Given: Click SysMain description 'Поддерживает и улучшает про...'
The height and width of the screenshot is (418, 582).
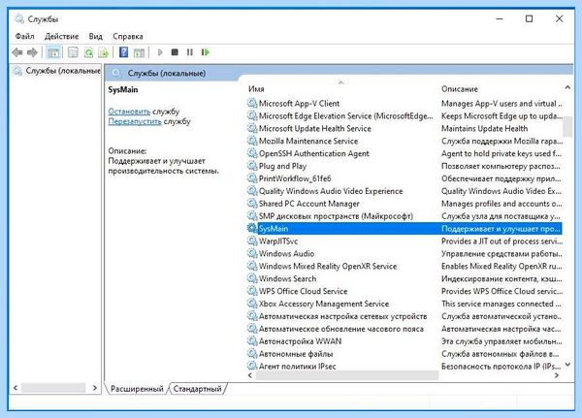Looking at the screenshot, I should click(x=501, y=229).
